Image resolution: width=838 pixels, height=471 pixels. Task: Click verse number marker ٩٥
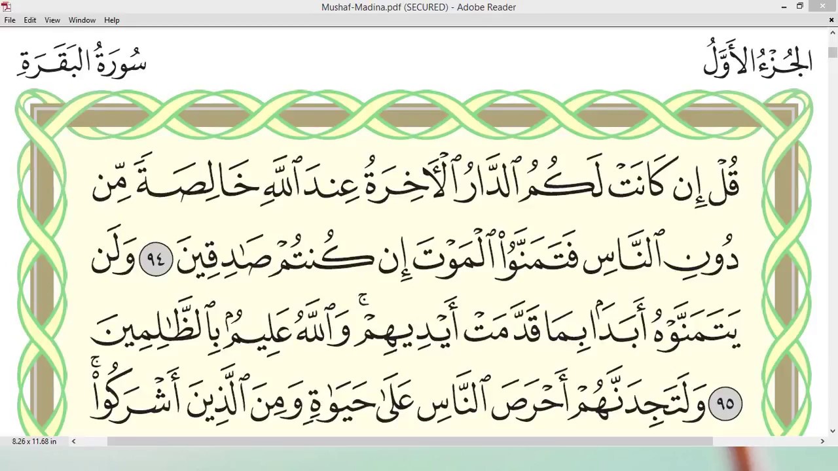coord(725,403)
